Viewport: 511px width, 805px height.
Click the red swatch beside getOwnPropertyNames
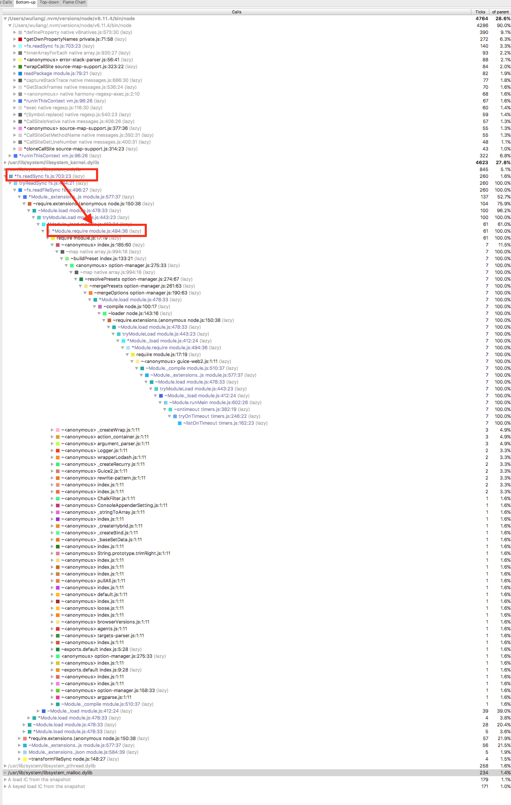20,39
